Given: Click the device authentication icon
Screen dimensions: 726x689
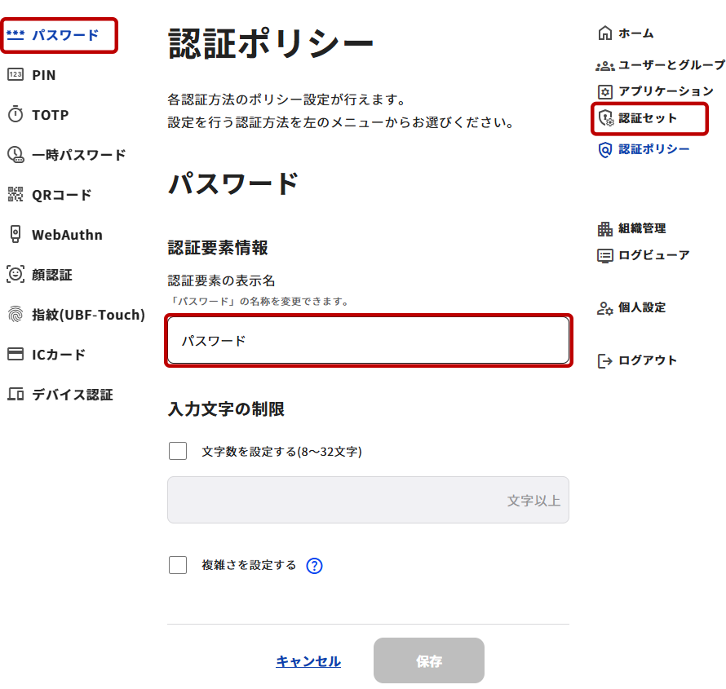Looking at the screenshot, I should (x=15, y=395).
